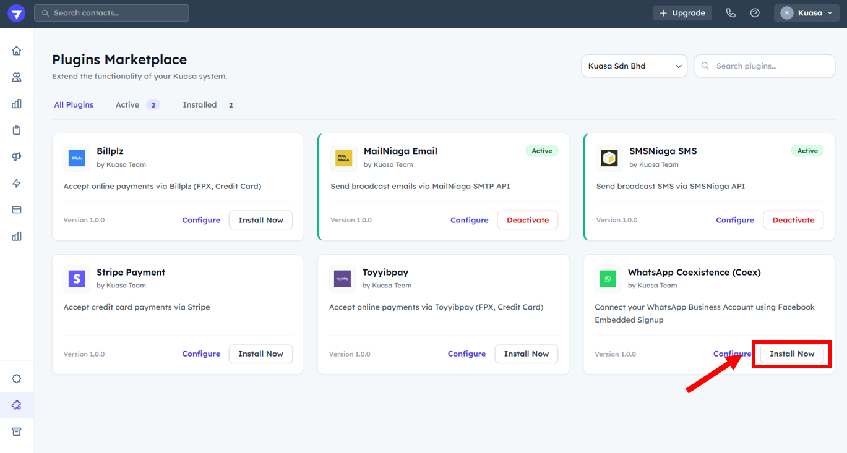The width and height of the screenshot is (847, 453).
Task: Open the Kuasa user account menu
Action: pyautogui.click(x=806, y=13)
